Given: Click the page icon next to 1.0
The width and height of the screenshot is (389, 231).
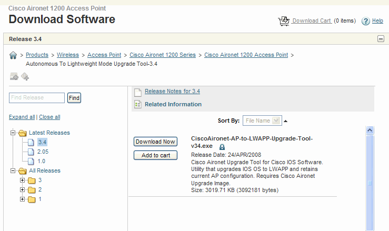Looking at the screenshot, I should tap(31, 161).
